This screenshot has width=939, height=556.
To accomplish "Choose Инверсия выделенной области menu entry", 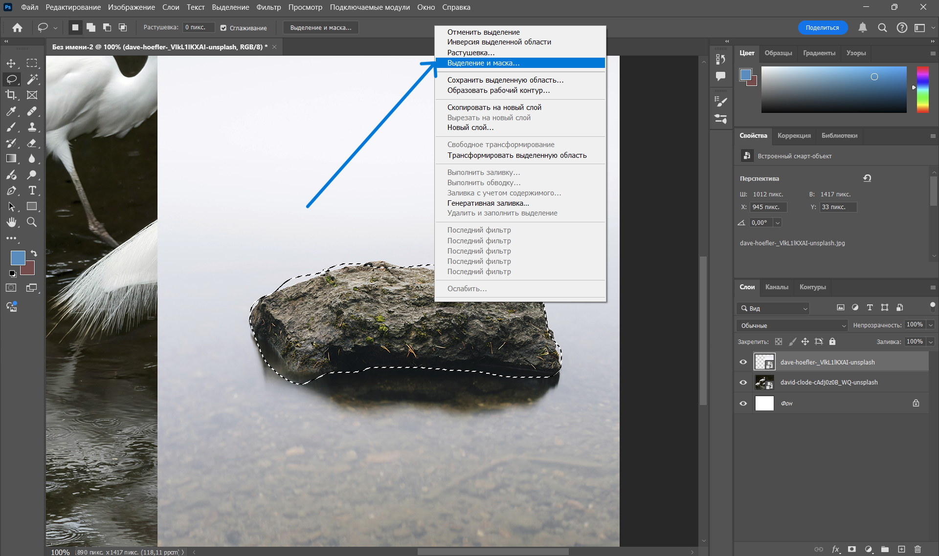I will [x=520, y=42].
